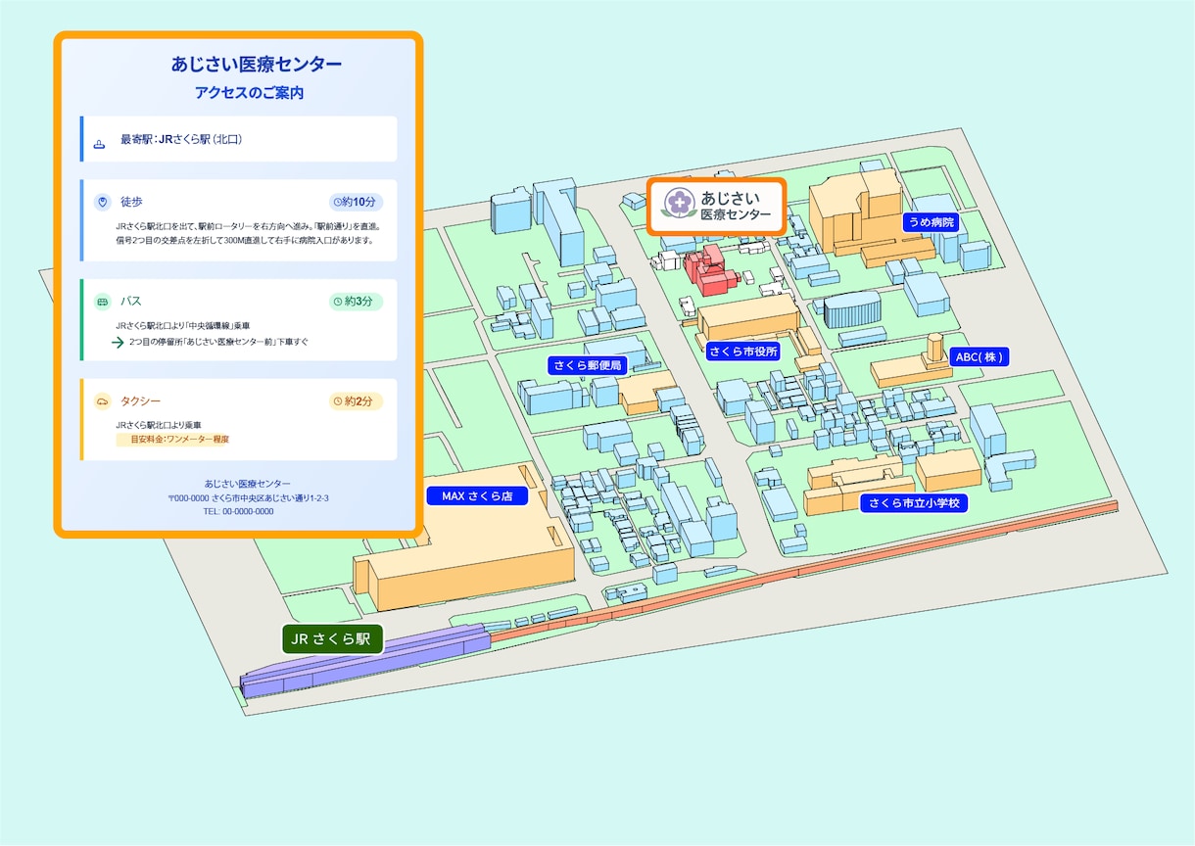The height and width of the screenshot is (846, 1195).
Task: Click the 徒歩 heading
Action: pyautogui.click(x=131, y=202)
